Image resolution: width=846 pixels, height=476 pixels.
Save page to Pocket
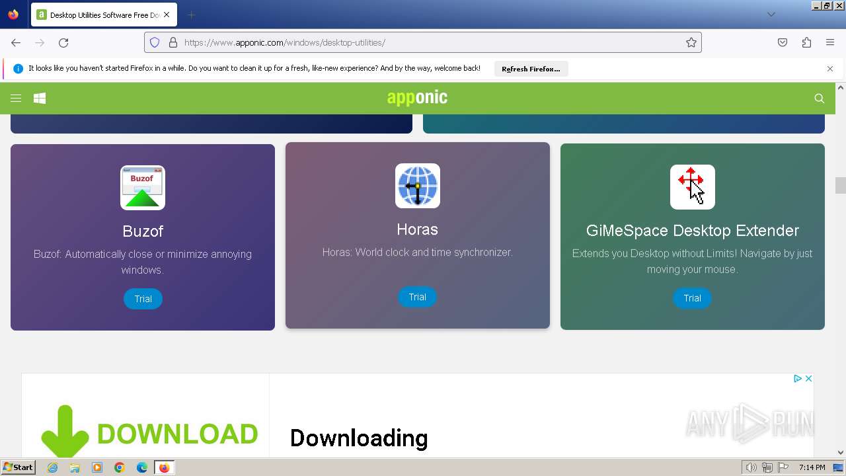tap(783, 42)
